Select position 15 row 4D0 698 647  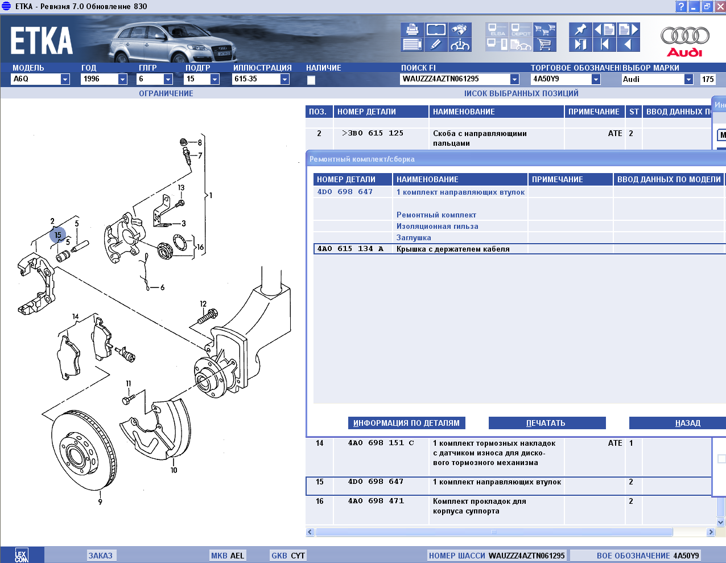(x=509, y=486)
